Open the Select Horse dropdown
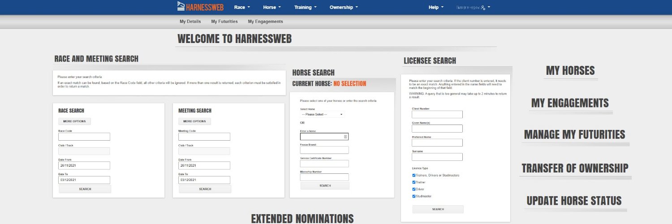 point(322,114)
